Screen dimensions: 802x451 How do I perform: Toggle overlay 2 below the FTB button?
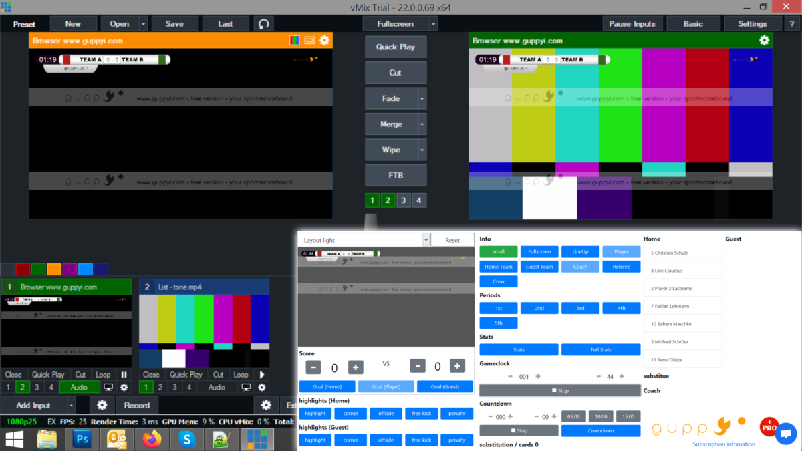click(x=388, y=200)
